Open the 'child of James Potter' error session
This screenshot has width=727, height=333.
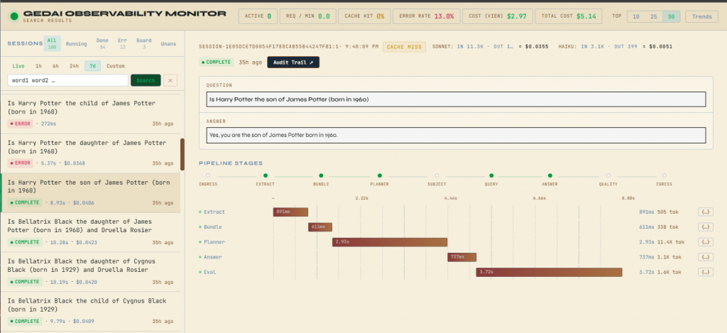point(90,114)
